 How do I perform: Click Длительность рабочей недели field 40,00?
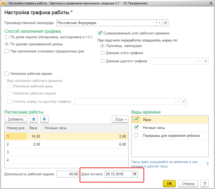(x=68, y=174)
